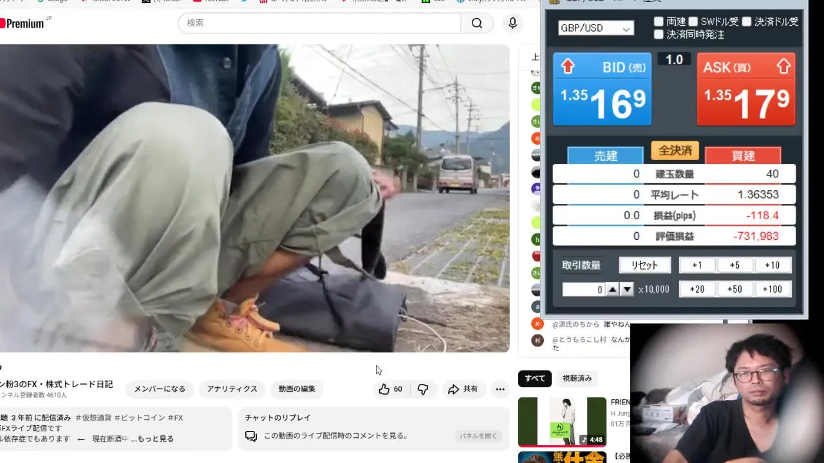Select the 売建 tab
This screenshot has width=824, height=463.
click(x=605, y=156)
